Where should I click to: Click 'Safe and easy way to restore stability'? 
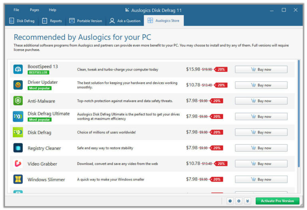click(x=105, y=148)
